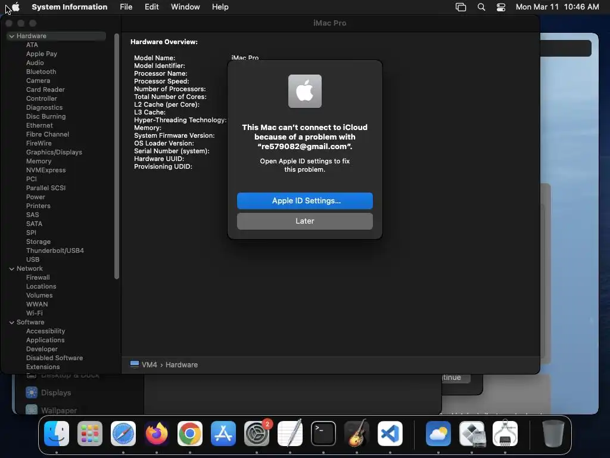610x458 pixels.
Task: Open the Weather app in dock
Action: [x=438, y=434]
